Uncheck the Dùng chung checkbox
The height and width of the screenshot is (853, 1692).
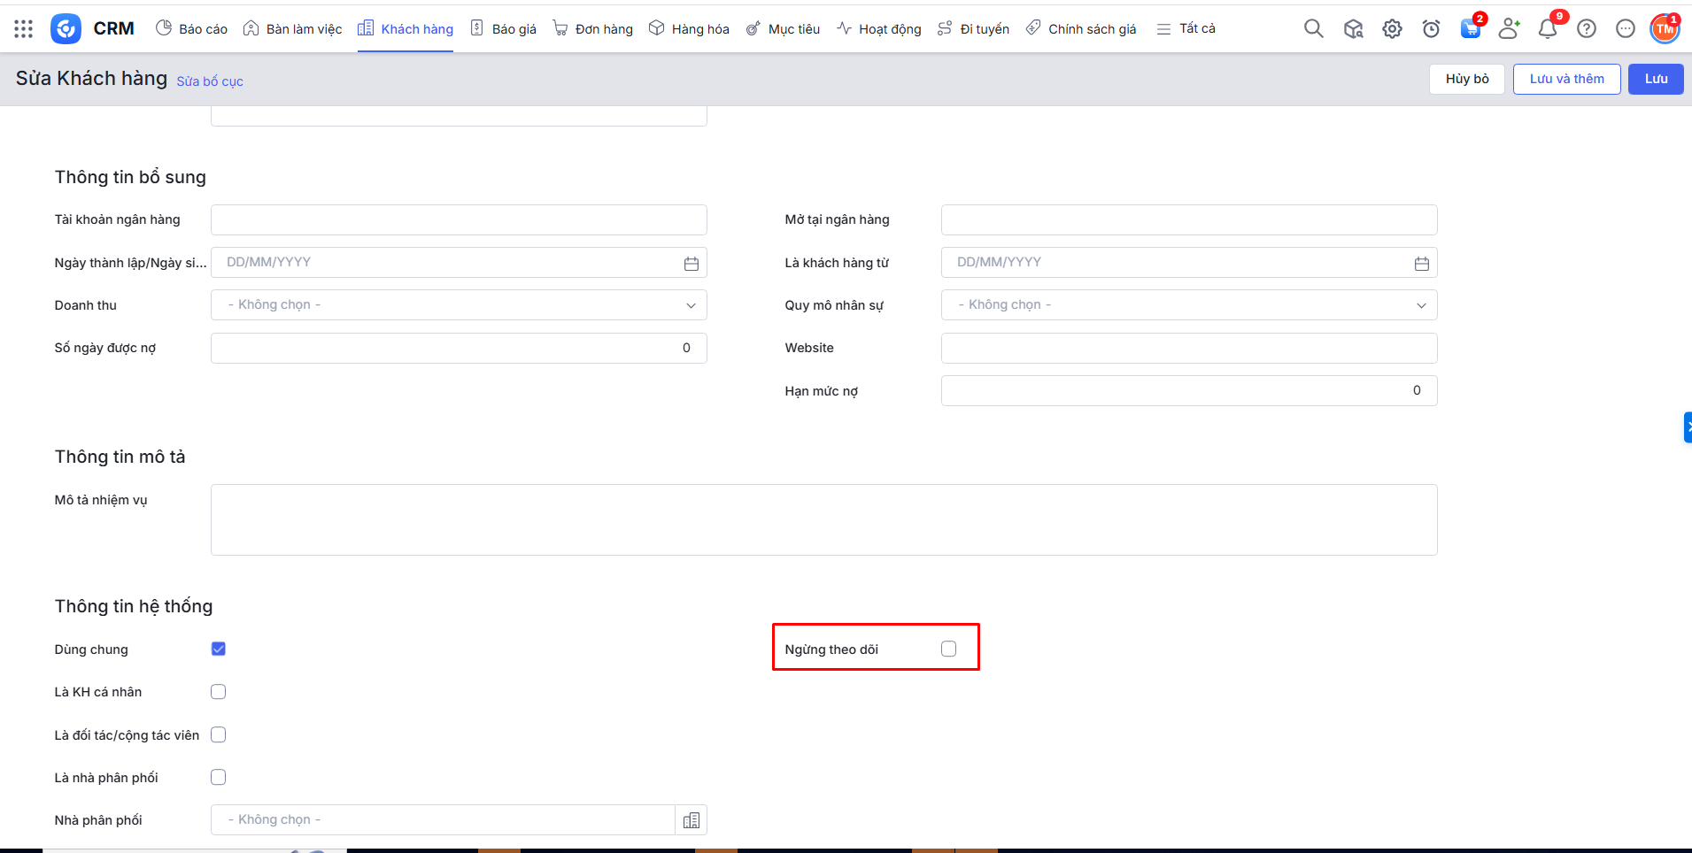219,649
